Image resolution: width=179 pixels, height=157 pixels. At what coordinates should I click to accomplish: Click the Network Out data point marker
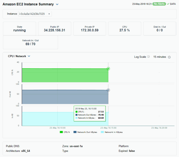(x=108, y=90)
